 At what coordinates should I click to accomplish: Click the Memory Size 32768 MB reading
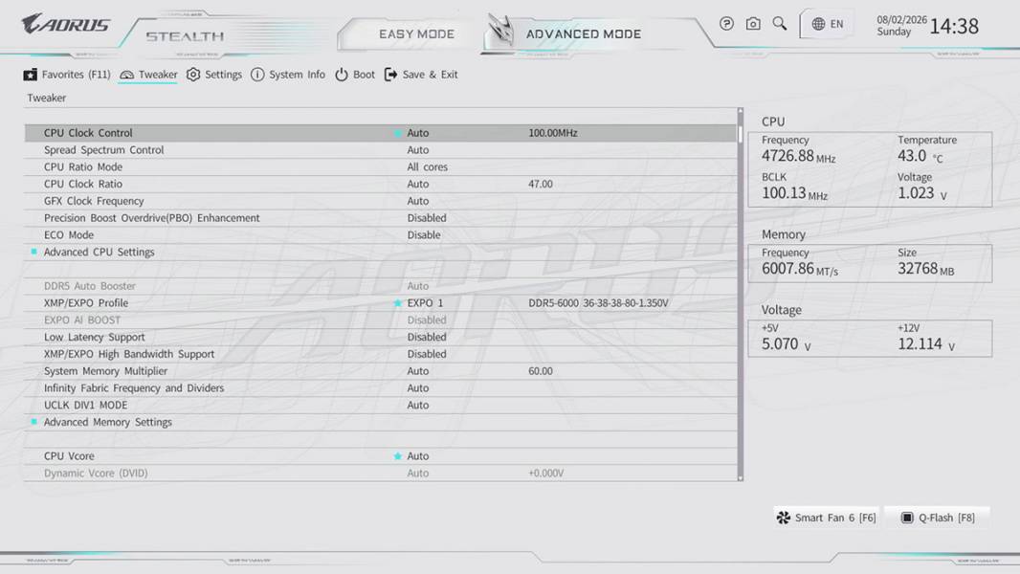(x=925, y=269)
